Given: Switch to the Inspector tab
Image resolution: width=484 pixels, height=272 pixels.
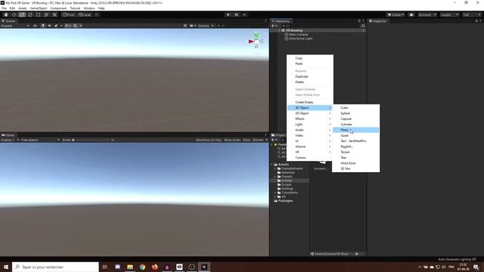Looking at the screenshot, I should (377, 21).
